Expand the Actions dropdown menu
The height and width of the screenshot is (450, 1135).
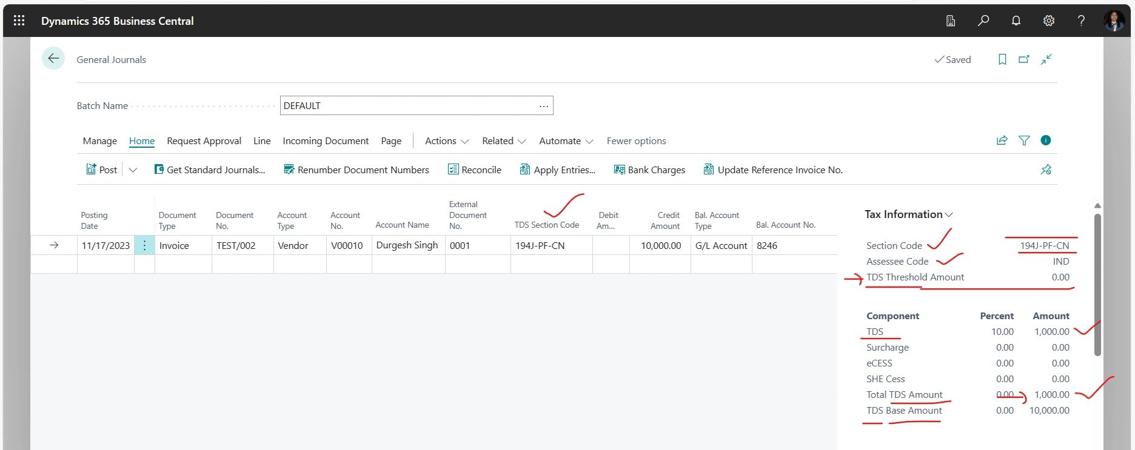coord(447,141)
